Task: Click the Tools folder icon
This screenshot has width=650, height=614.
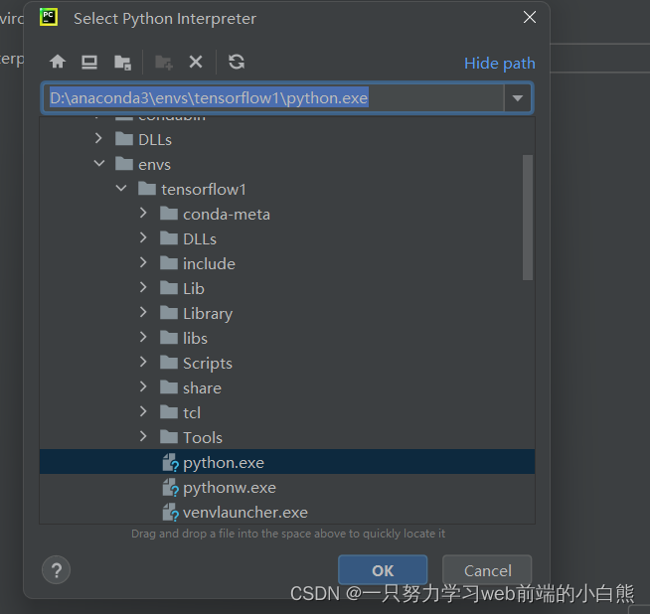Action: coord(169,437)
